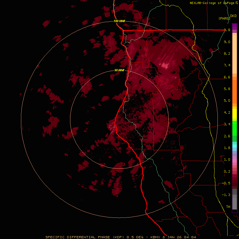This screenshot has width=239, height=239.
Task: Pick the pink segment of the color bar
Action: 234,161
